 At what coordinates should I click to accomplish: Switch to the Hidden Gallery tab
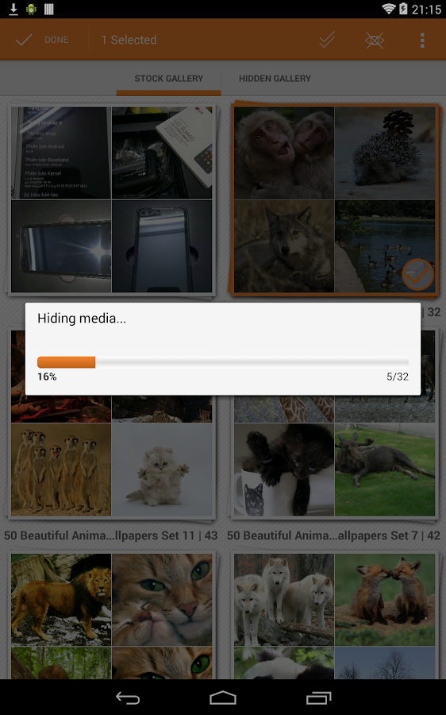pyautogui.click(x=275, y=79)
